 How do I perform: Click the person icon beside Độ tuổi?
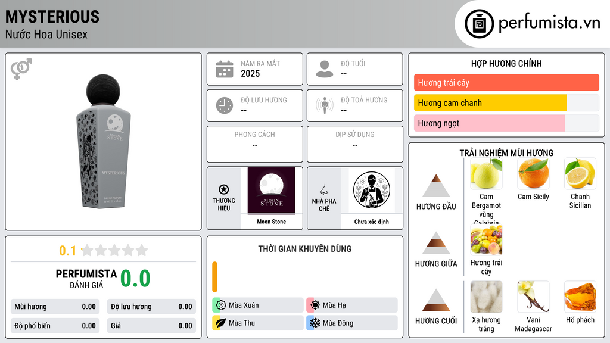coord(325,69)
